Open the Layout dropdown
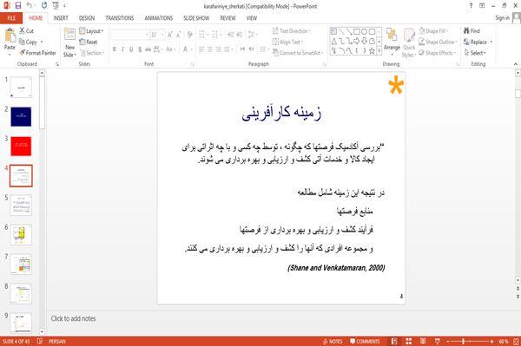 [x=91, y=31]
